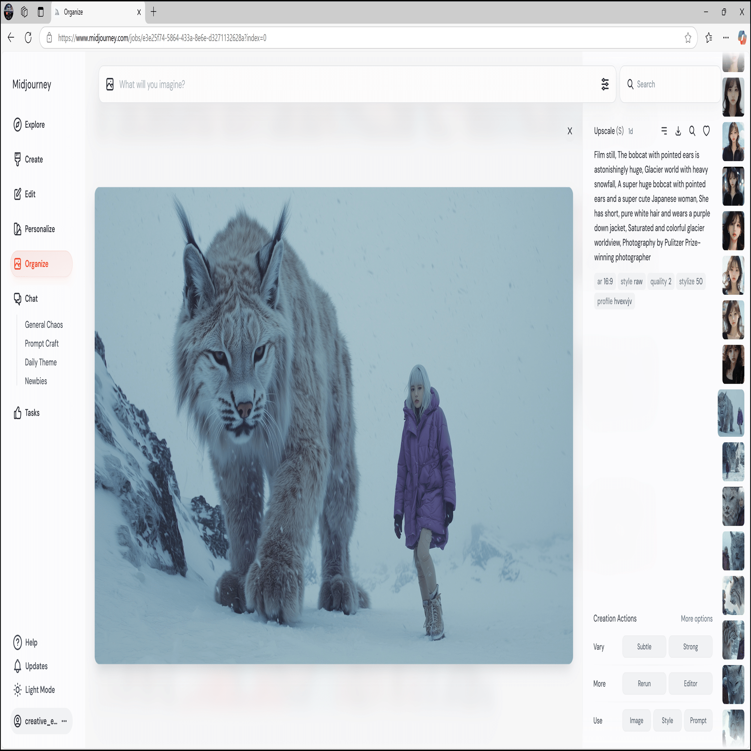751x751 pixels.
Task: Open the Tasks thumbs-up icon
Action: tap(18, 413)
